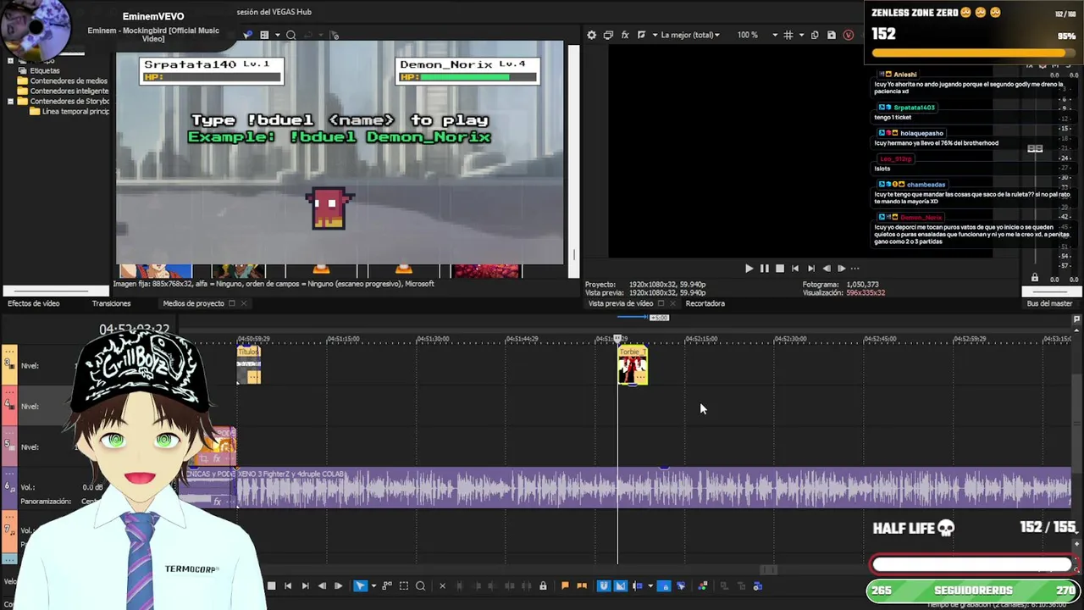Open the 'La mejor (total)' preview quality dropdown
This screenshot has height=610, width=1084.
690,35
